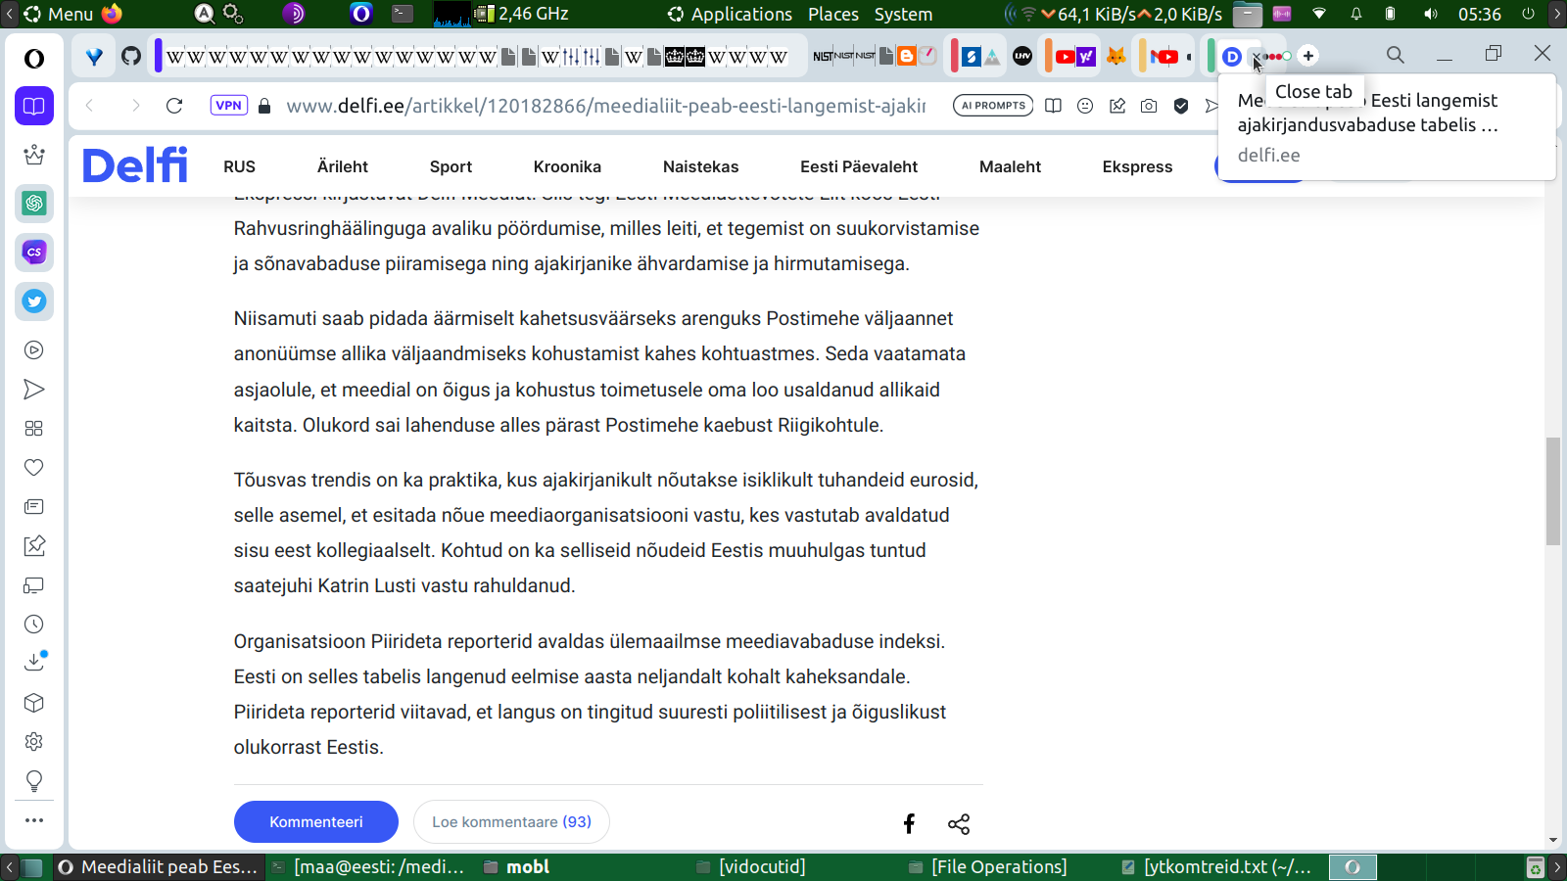Close the active Delfi tab
Image resolution: width=1567 pixels, height=881 pixels.
pos(1257,58)
